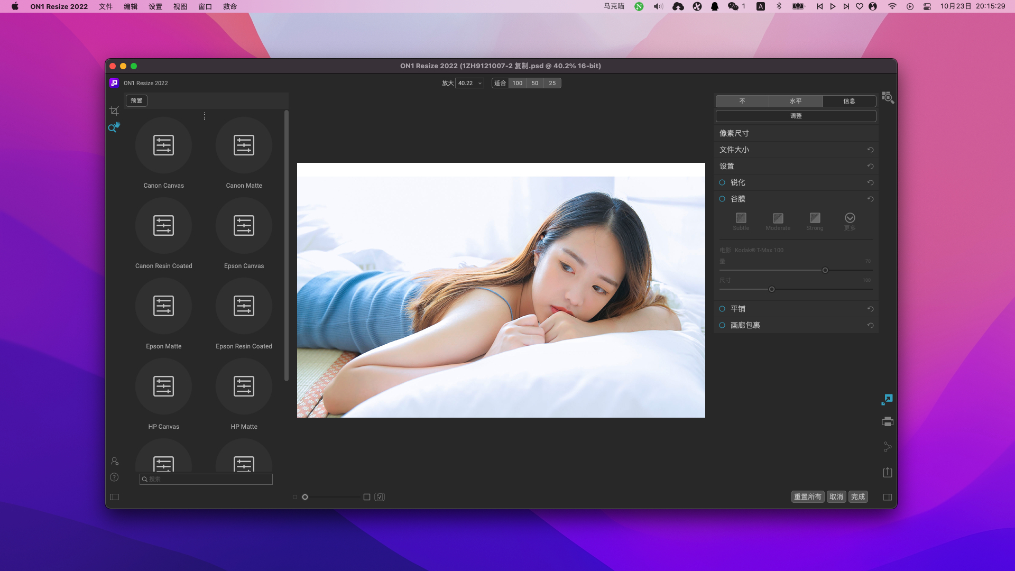The width and height of the screenshot is (1015, 571).
Task: Enable the 锐化 sharpening toggle
Action: 722,182
